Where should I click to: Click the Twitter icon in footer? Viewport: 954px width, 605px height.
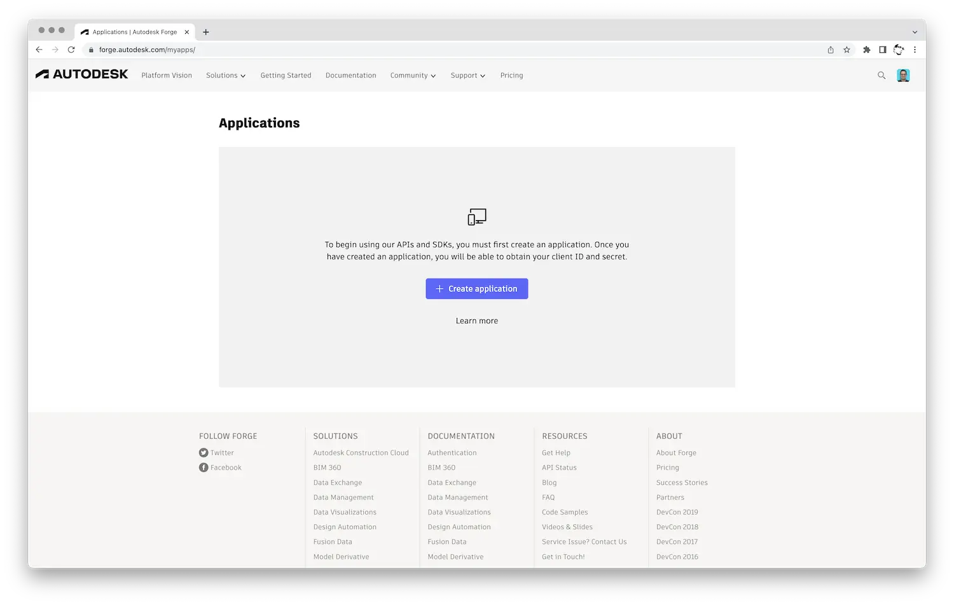pos(204,453)
